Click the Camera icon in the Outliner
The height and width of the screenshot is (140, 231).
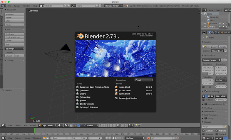(208, 23)
